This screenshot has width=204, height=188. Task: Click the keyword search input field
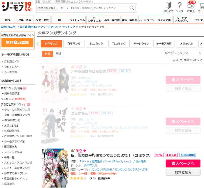pos(94,8)
